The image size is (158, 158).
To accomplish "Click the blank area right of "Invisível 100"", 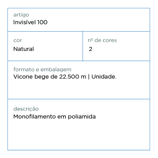I will (98, 22).
